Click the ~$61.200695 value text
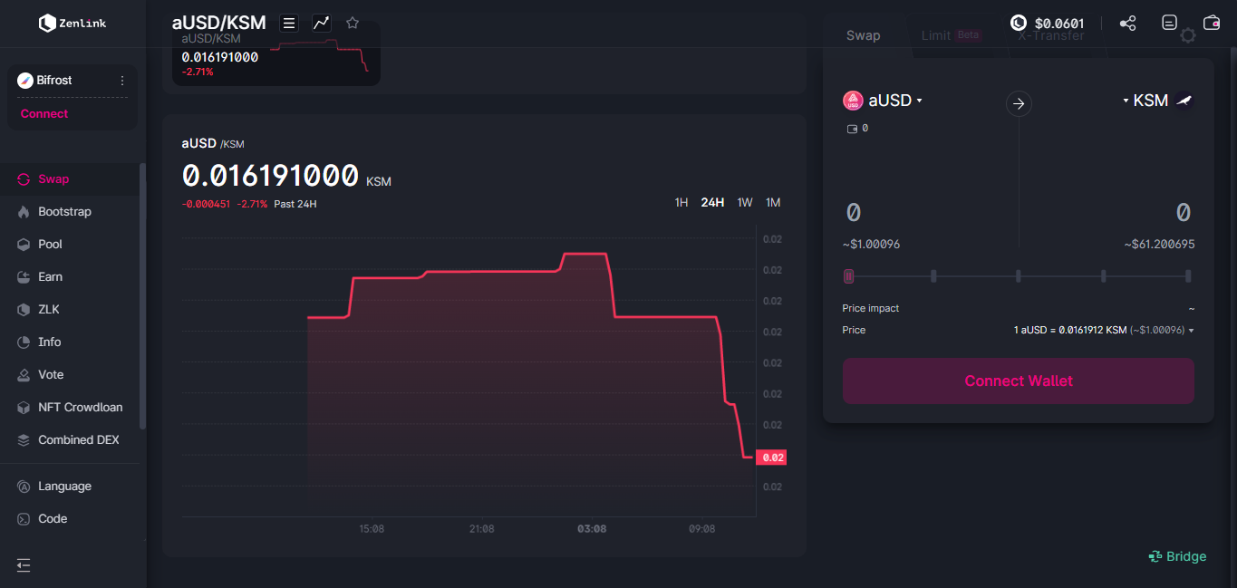Viewport: 1237px width, 588px height. pyautogui.click(x=1160, y=245)
